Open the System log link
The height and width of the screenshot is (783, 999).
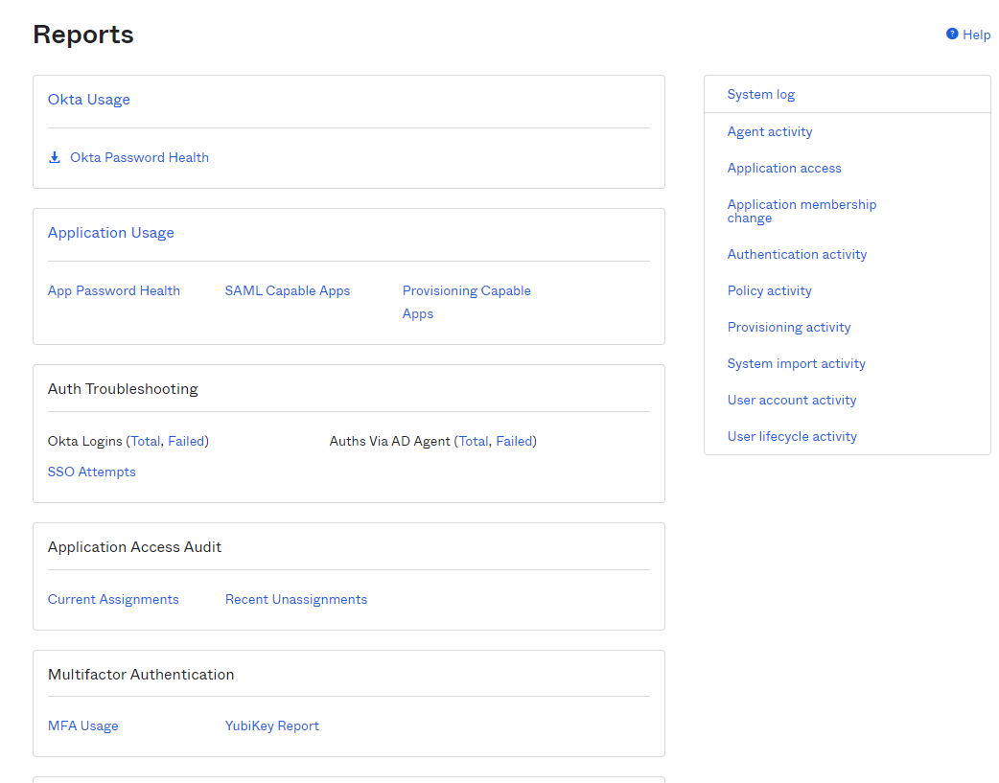click(760, 94)
